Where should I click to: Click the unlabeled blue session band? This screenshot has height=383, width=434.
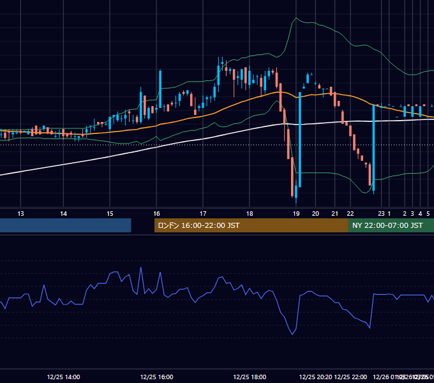(x=66, y=225)
